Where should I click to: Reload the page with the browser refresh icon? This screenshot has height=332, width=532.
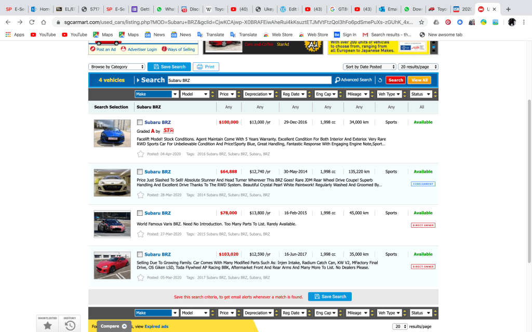click(x=32, y=22)
